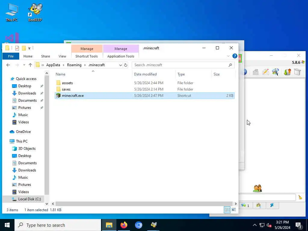Open the File ribbon tab

click(x=11, y=56)
